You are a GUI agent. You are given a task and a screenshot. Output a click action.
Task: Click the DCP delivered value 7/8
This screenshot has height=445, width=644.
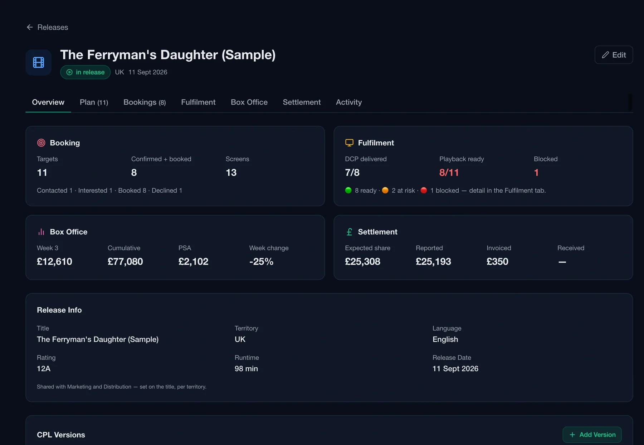tap(352, 173)
